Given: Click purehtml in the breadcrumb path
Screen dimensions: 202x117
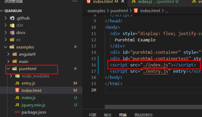Looking at the screenshot, I should (119, 11).
